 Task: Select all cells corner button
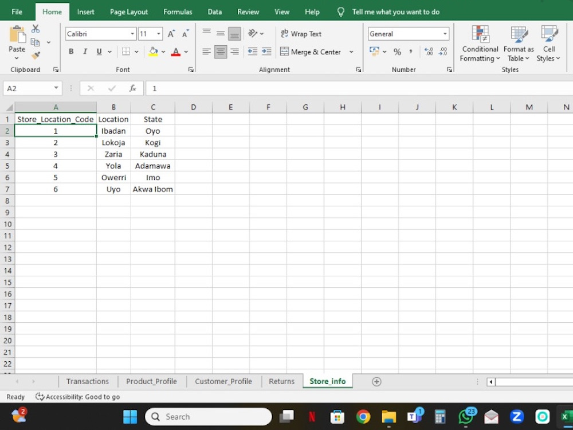click(x=9, y=107)
